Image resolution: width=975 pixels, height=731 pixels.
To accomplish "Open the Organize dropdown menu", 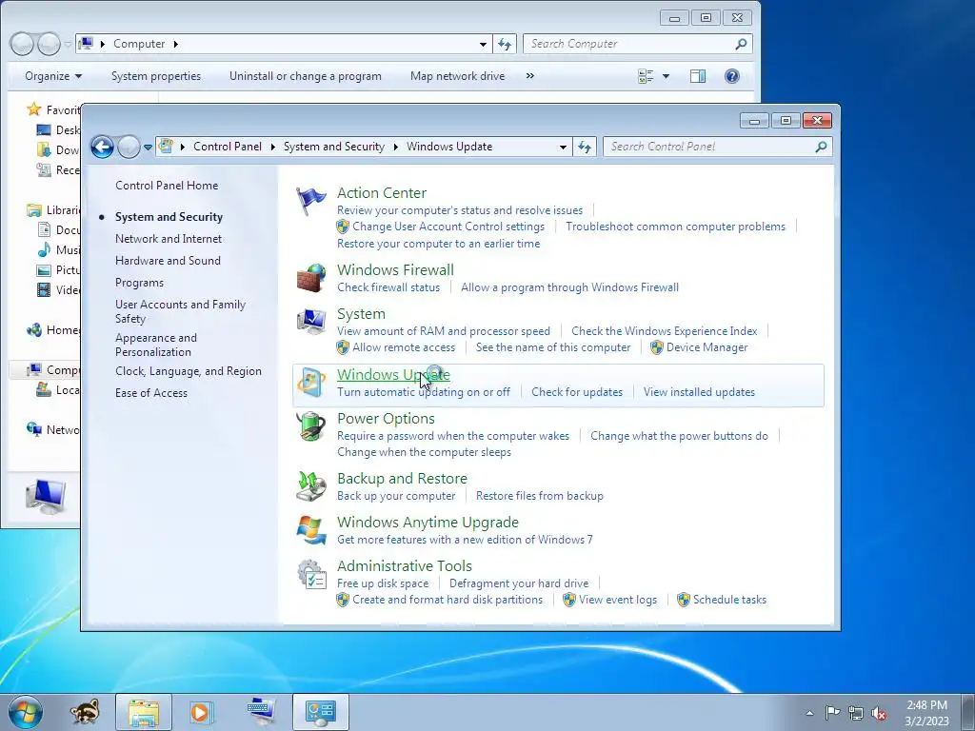I will coord(53,76).
